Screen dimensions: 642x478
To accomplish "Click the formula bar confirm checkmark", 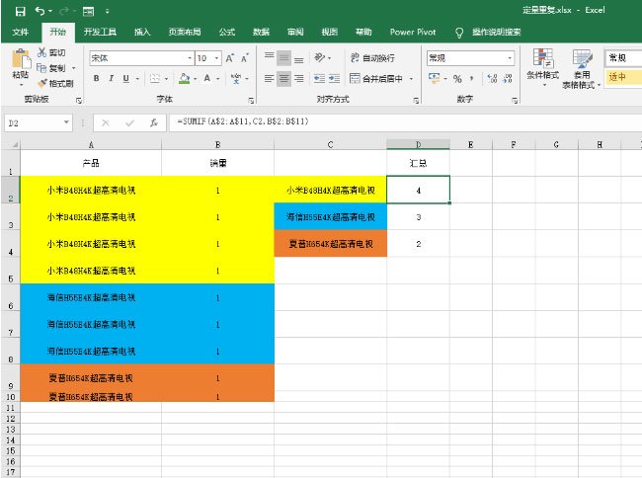I will click(x=129, y=122).
